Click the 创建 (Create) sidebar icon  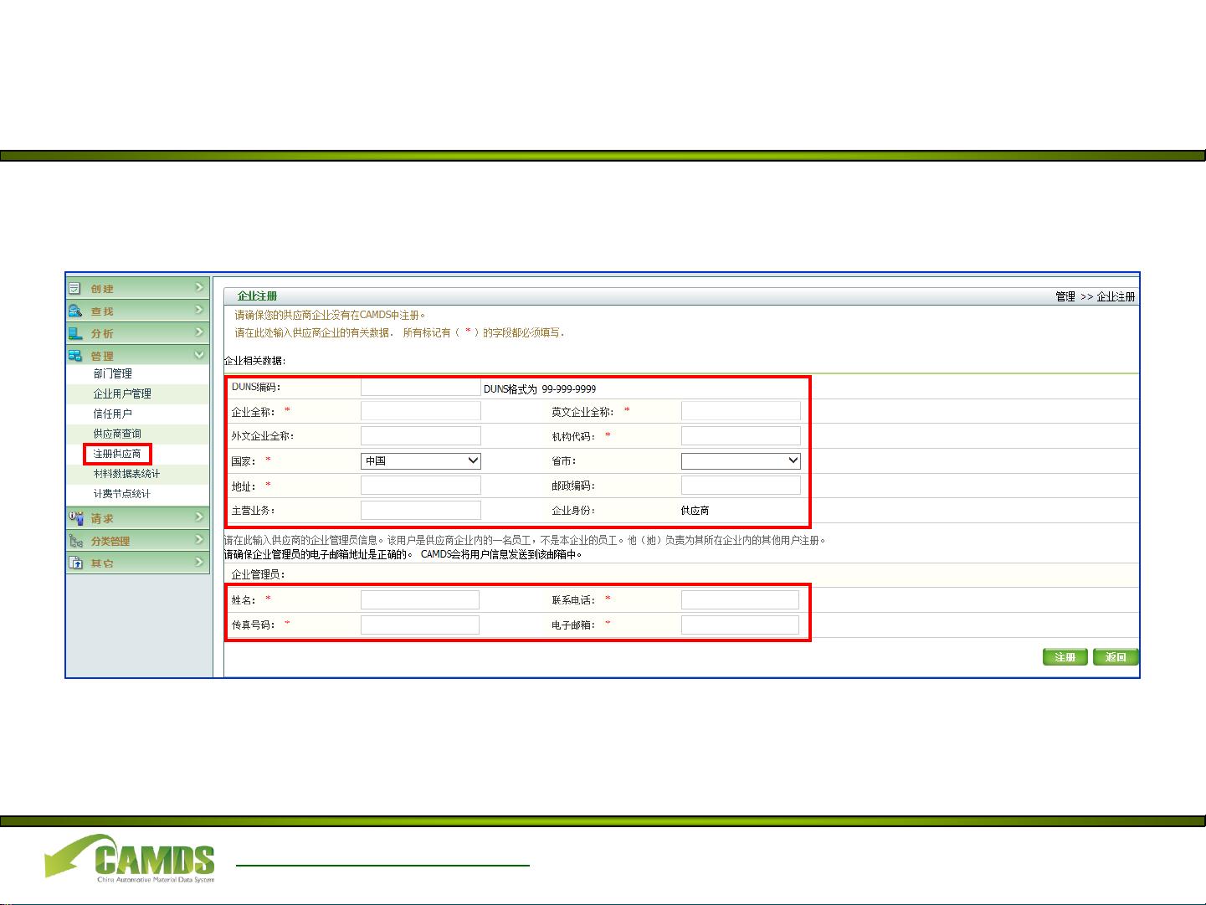pos(75,288)
